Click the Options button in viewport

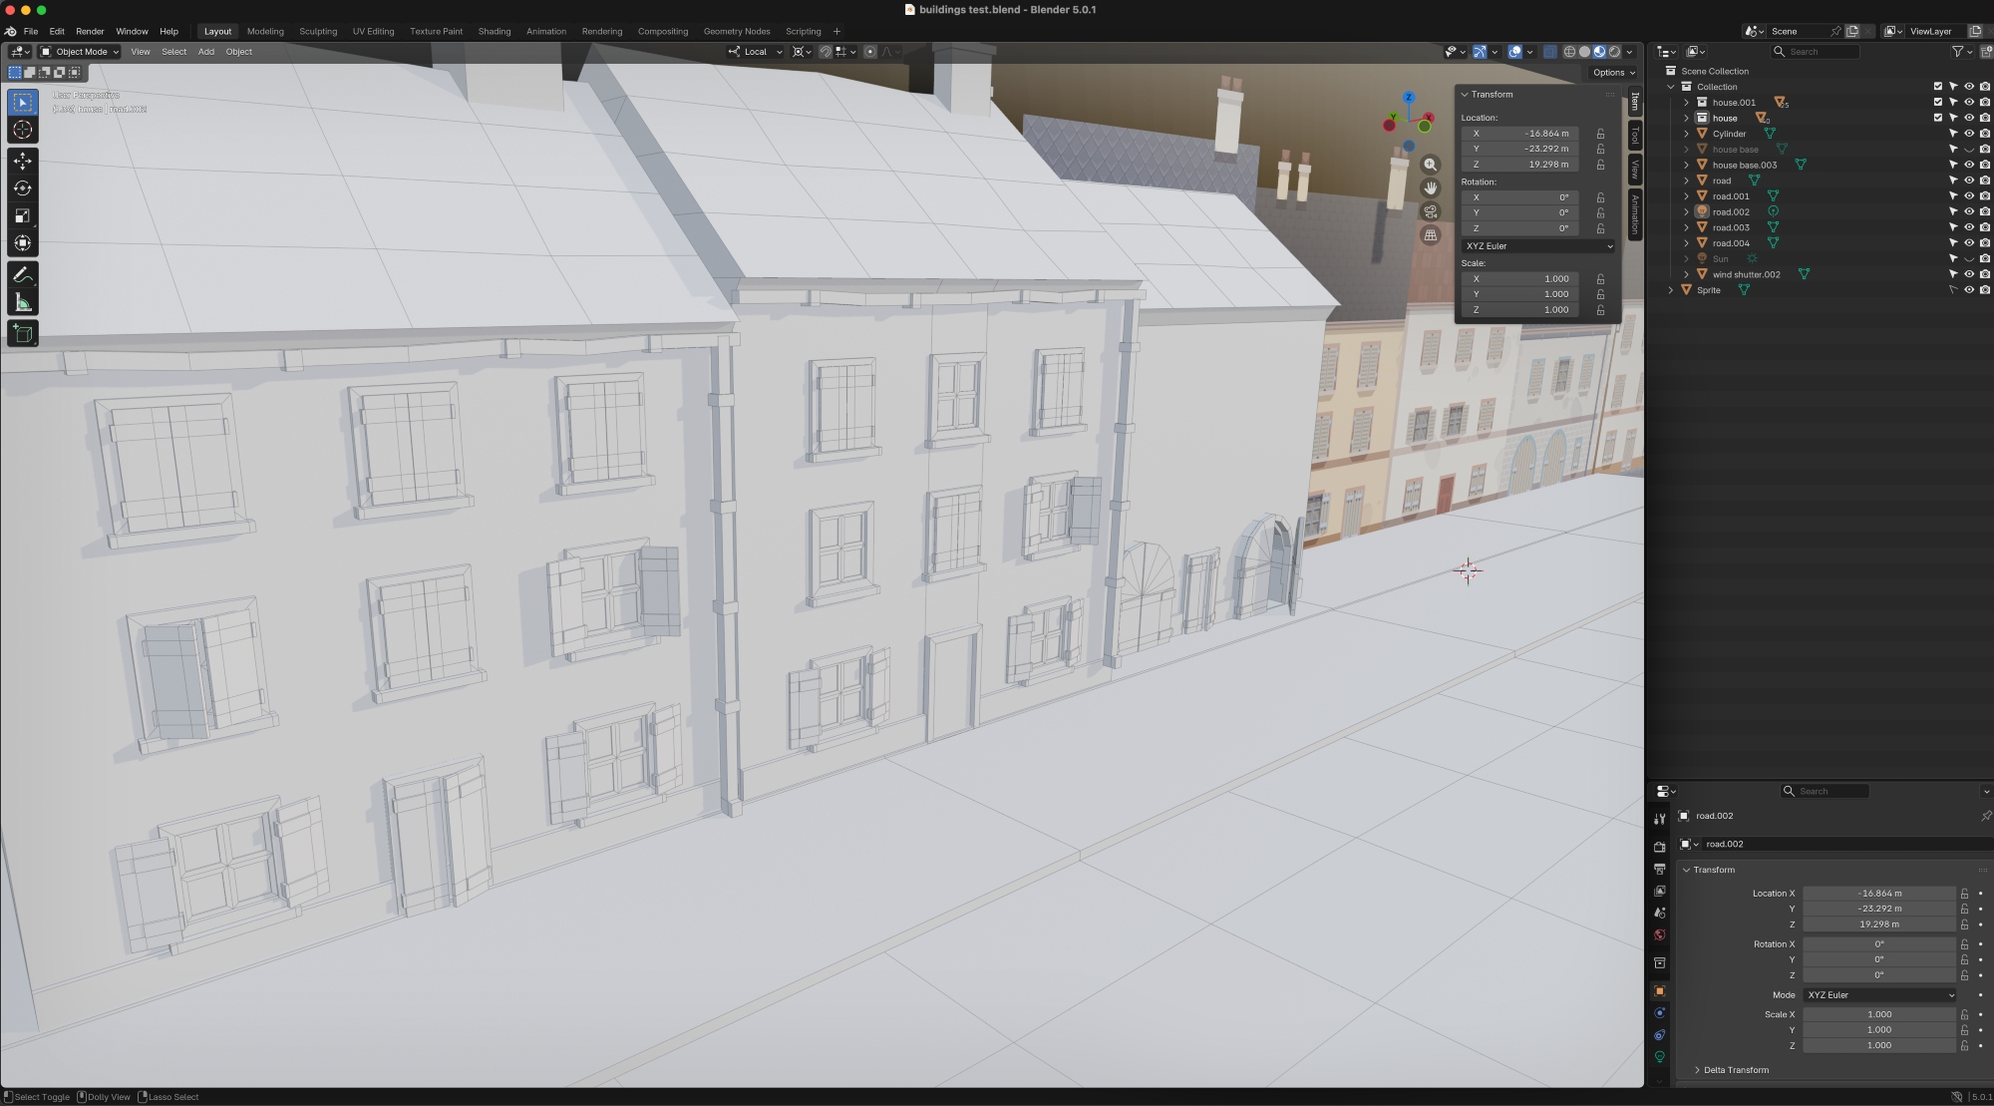click(x=1612, y=72)
